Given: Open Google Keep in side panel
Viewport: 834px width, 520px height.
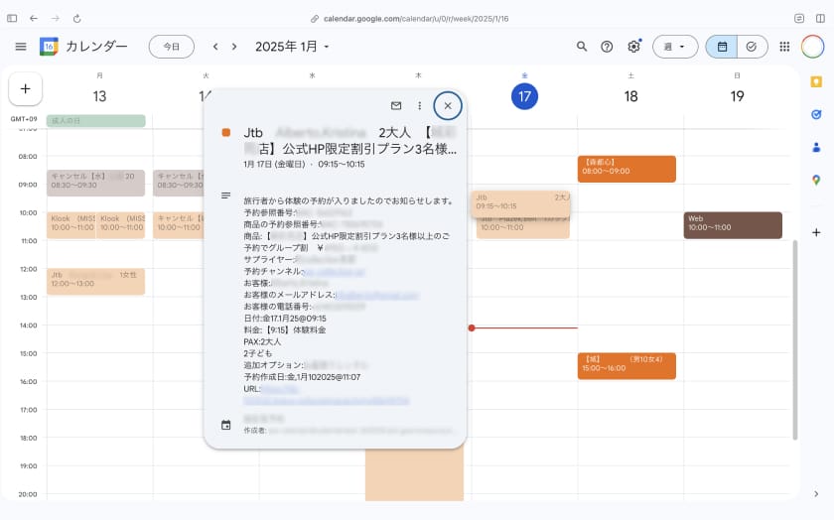Looking at the screenshot, I should [816, 82].
